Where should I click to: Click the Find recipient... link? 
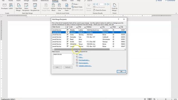pyautogui.click(x=84, y=63)
